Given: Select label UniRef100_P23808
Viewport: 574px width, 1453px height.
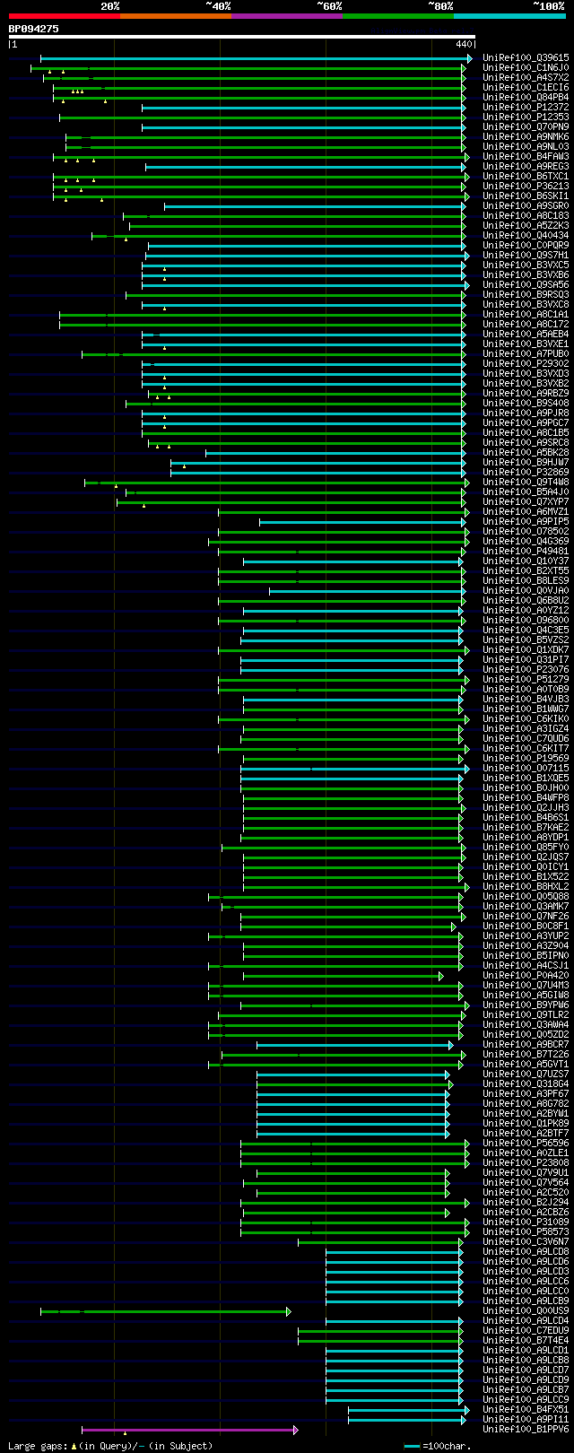Looking at the screenshot, I should pos(526,1162).
